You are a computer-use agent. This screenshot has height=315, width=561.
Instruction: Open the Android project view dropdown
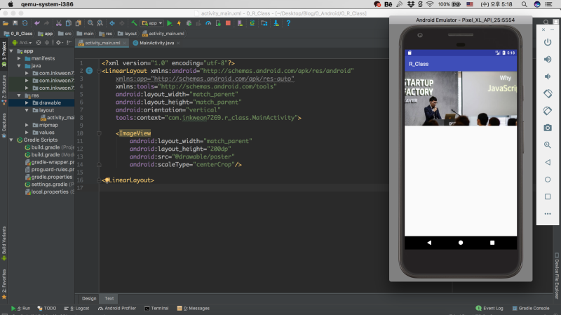click(x=22, y=43)
